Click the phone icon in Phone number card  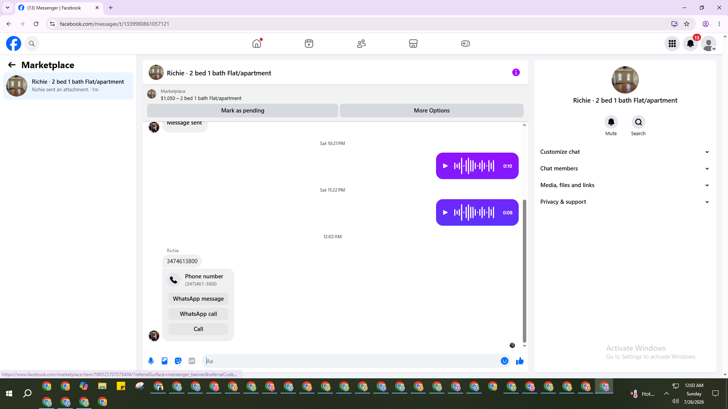pos(174,280)
